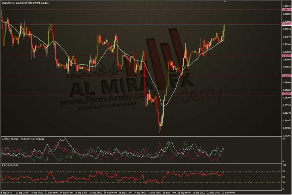Select the 0.97847 pink price level label
Screen dimensions: 292x195
(287, 24)
